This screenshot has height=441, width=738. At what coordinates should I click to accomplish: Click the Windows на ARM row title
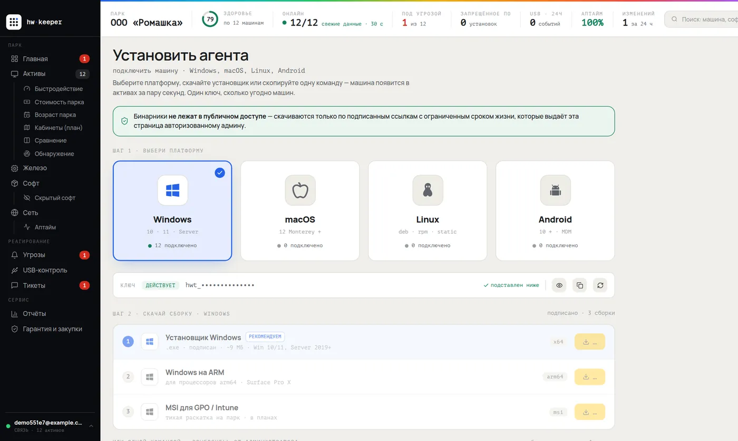(195, 373)
